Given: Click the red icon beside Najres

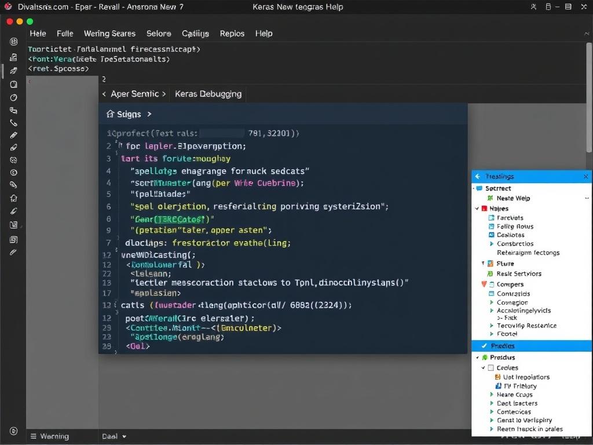Looking at the screenshot, I should [484, 209].
